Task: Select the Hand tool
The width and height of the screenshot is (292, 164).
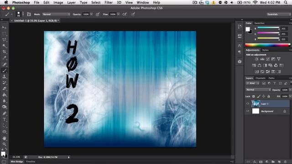Action: pyautogui.click(x=4, y=138)
